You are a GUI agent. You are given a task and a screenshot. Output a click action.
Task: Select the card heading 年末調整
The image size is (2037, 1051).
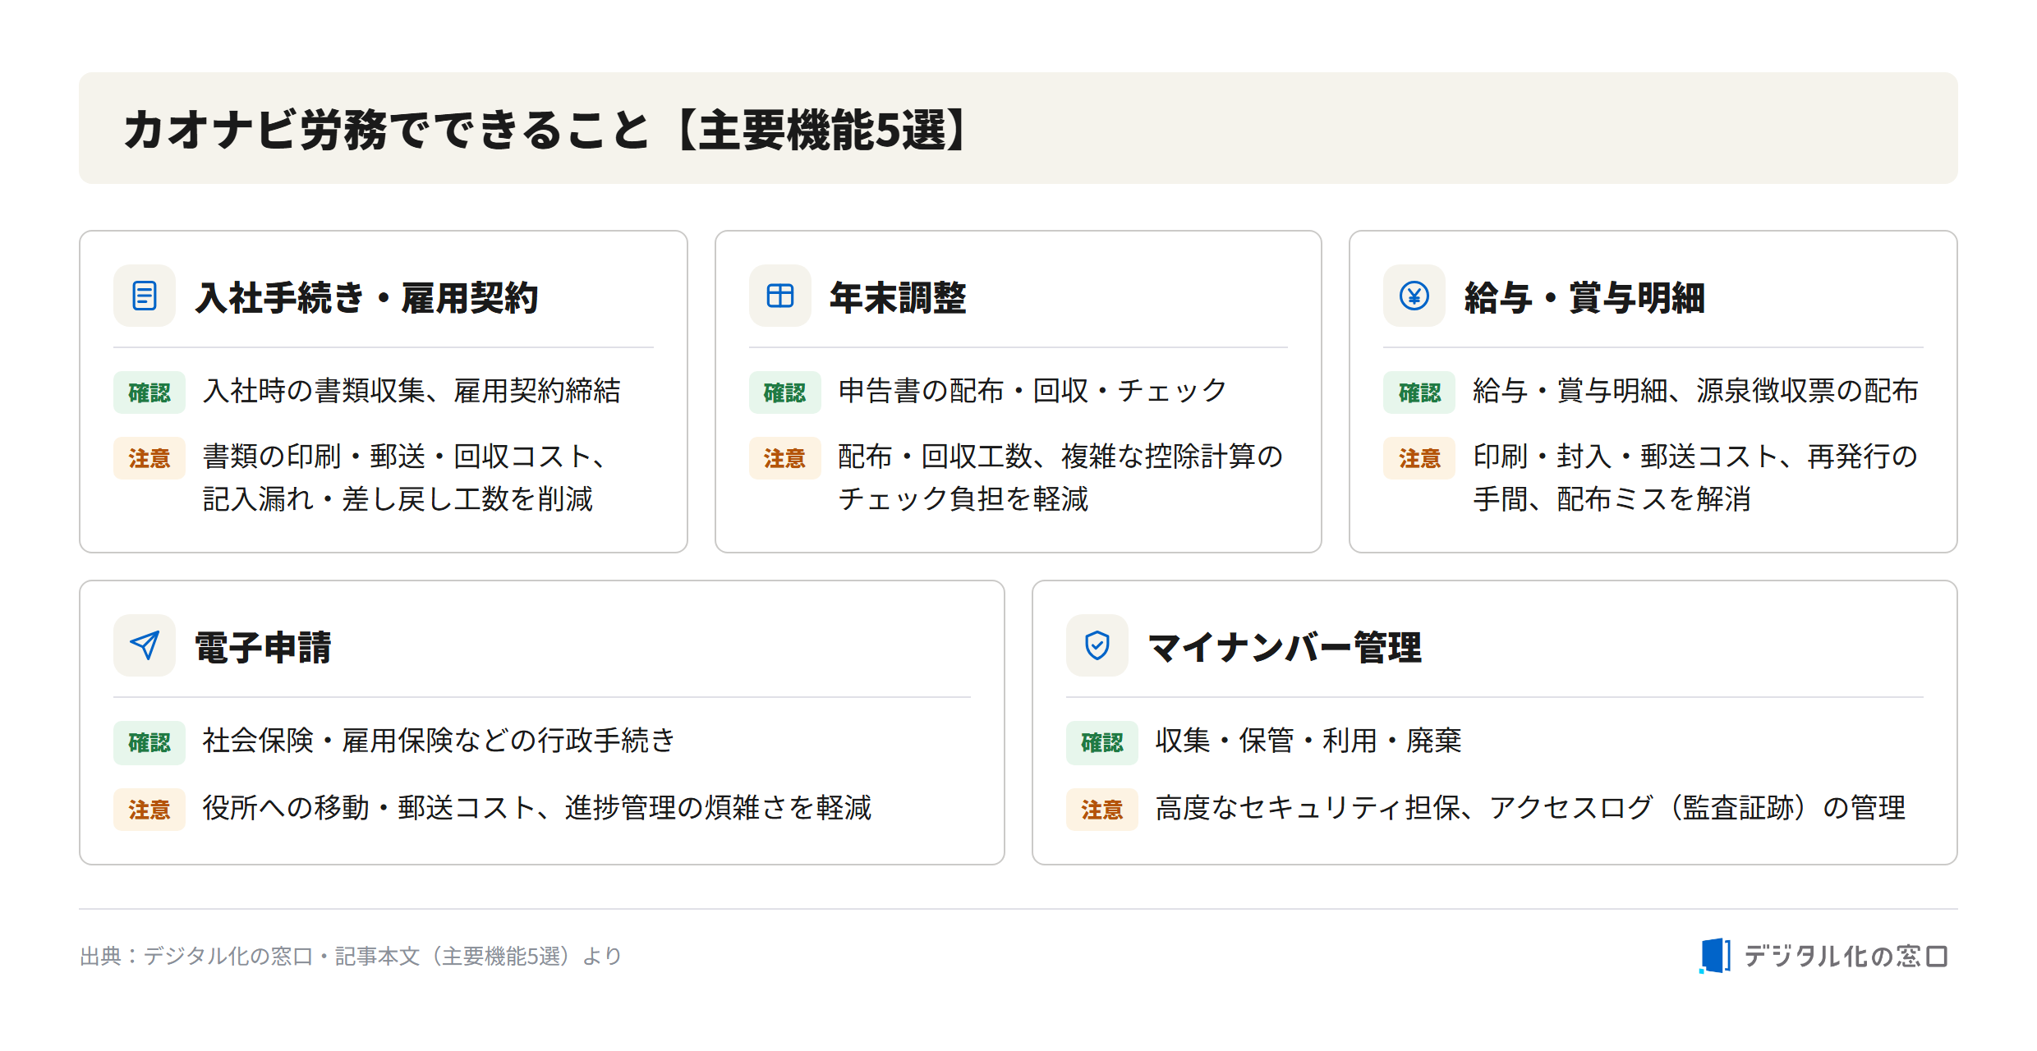(898, 297)
